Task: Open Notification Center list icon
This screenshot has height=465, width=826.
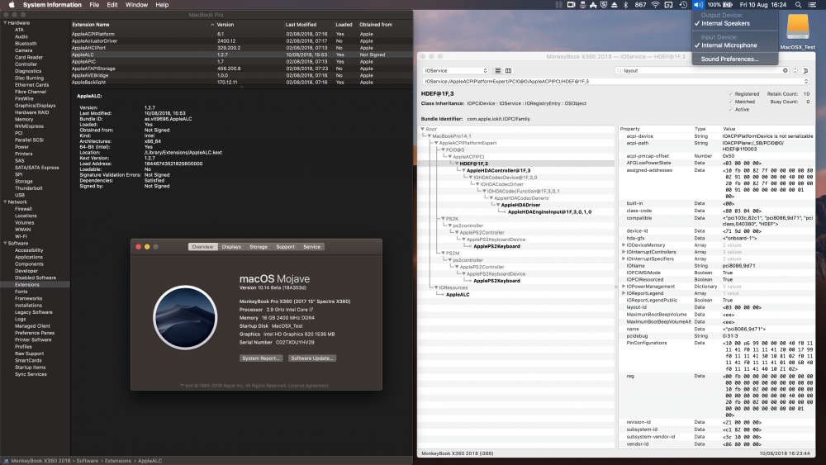Action: pyautogui.click(x=812, y=5)
